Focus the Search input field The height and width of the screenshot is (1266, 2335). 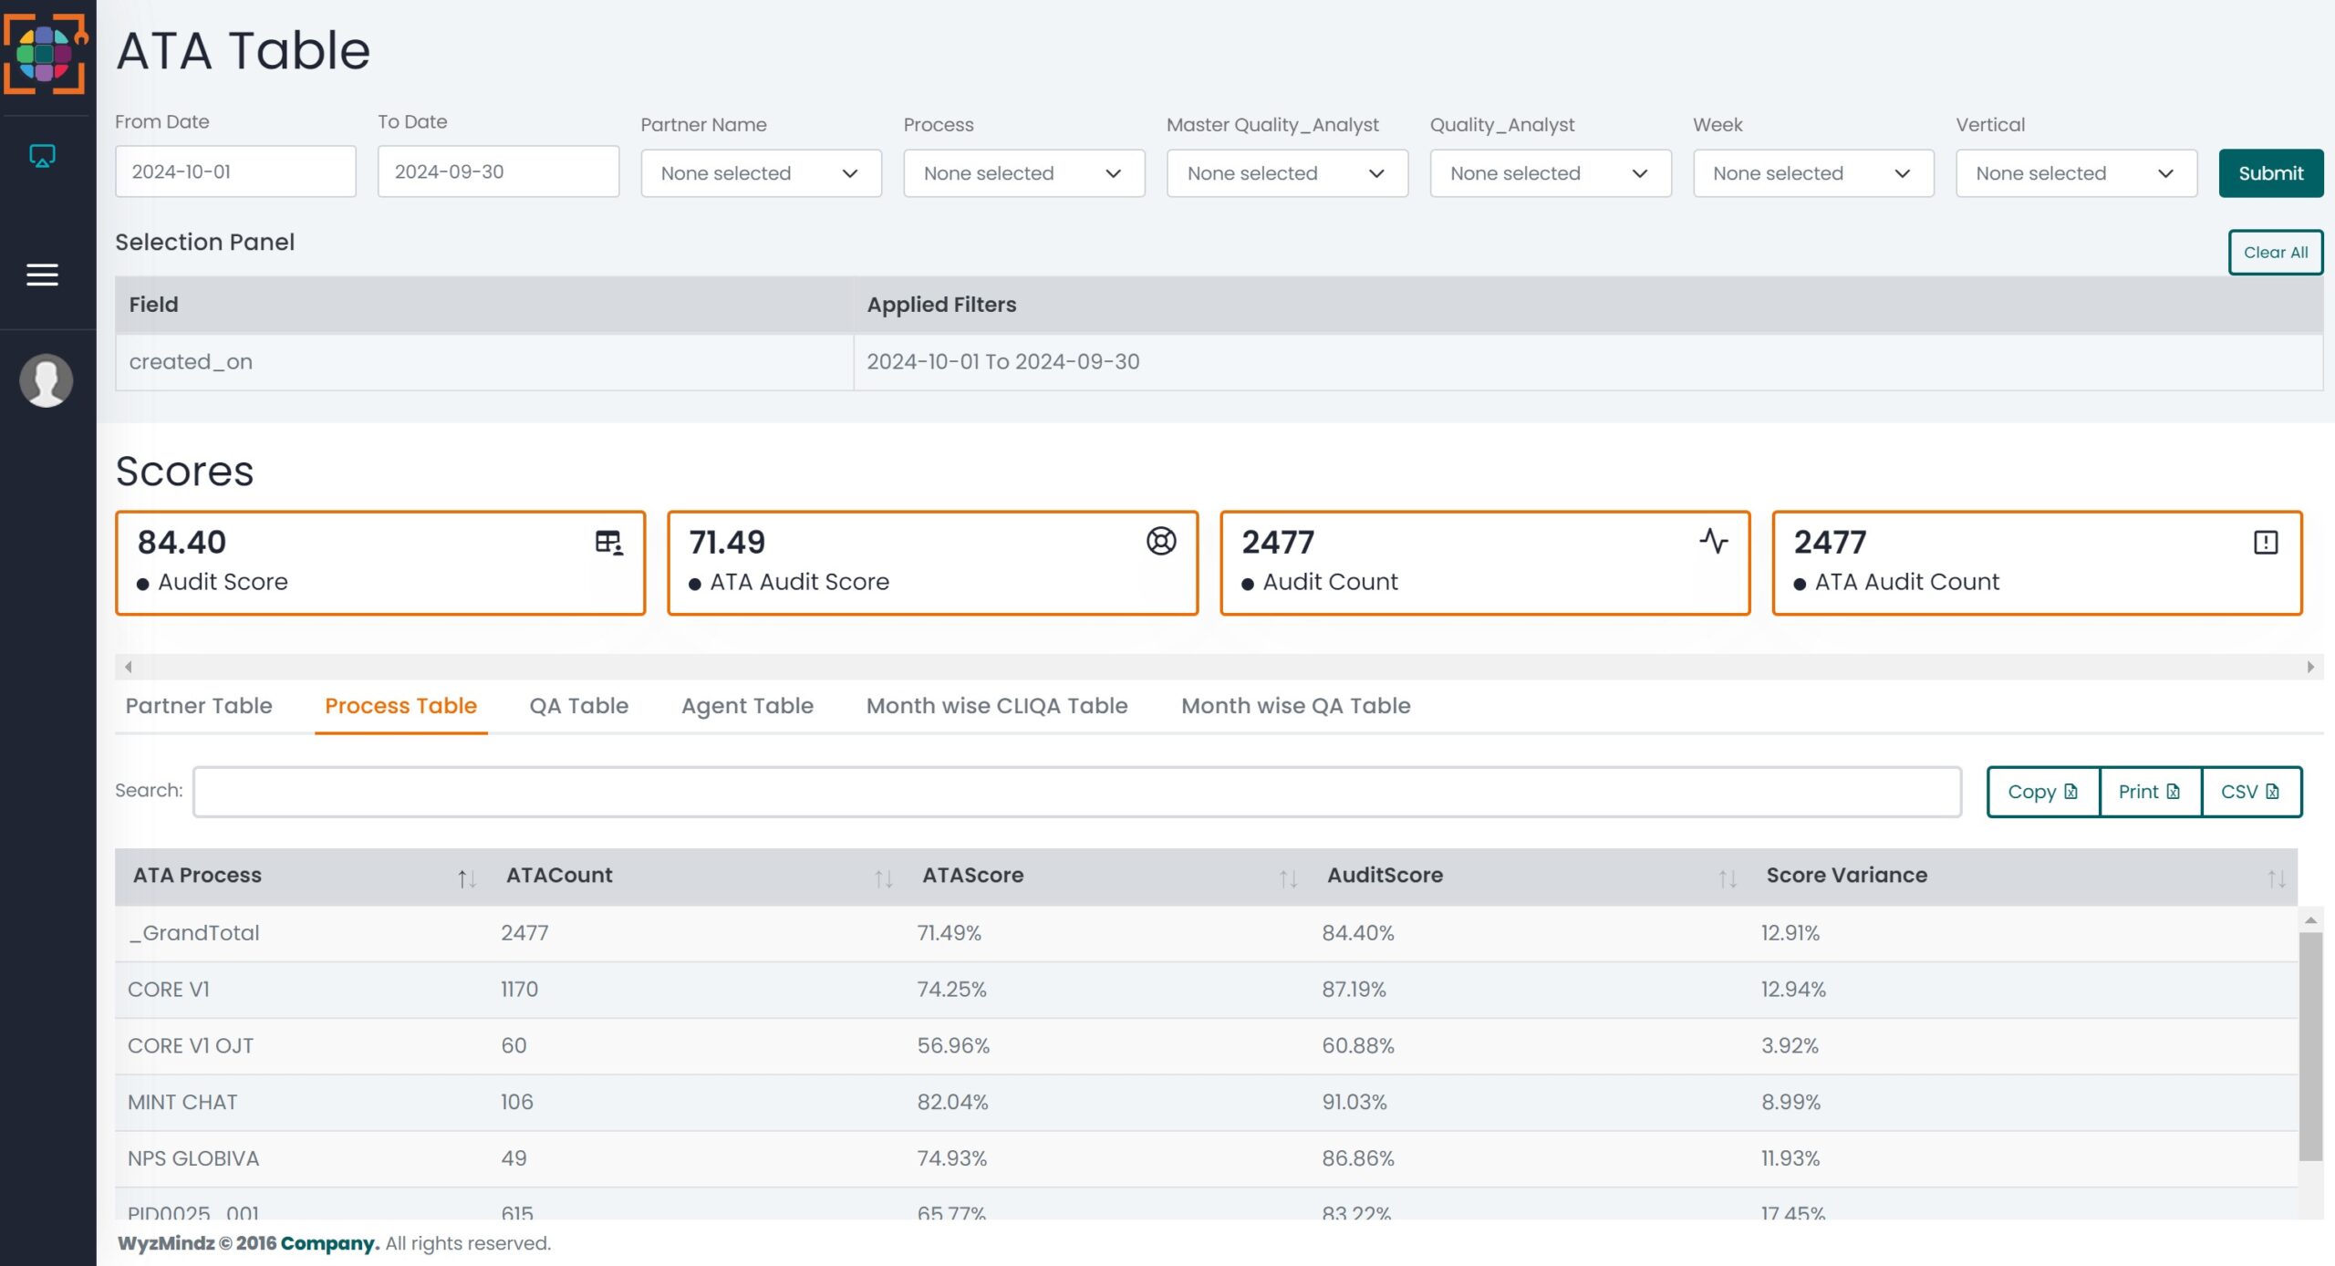[x=1077, y=792]
